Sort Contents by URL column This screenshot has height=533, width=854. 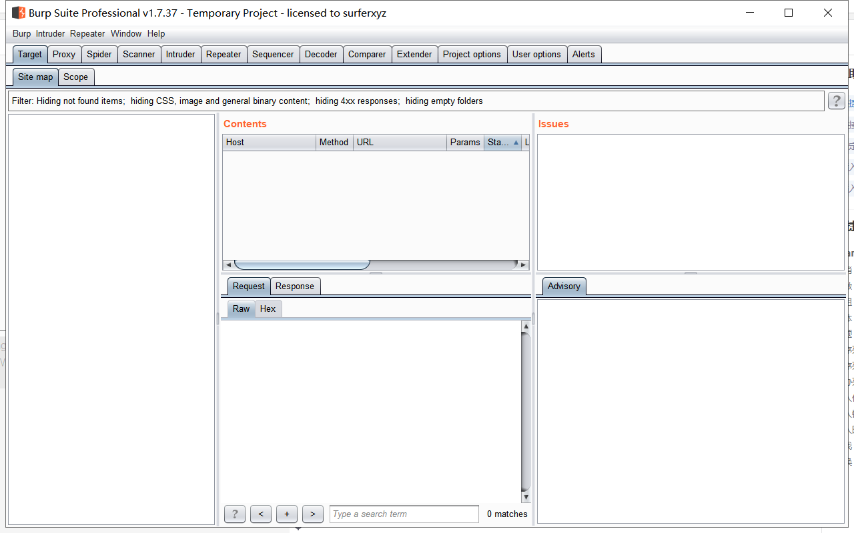(400, 143)
